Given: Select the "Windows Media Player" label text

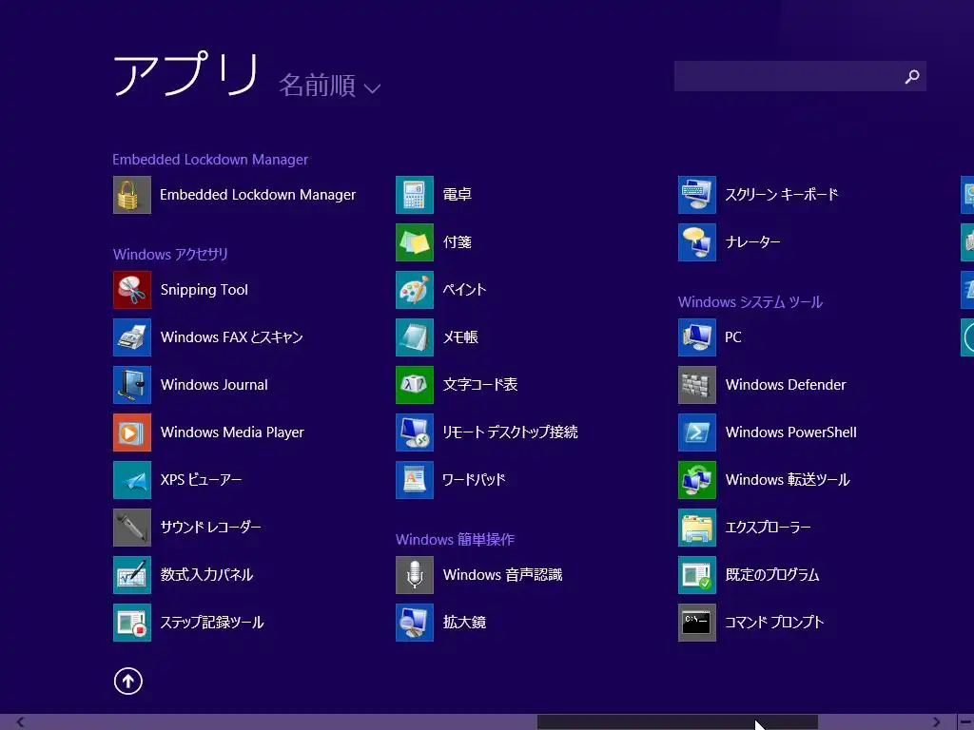Looking at the screenshot, I should tap(232, 432).
